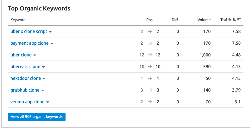This screenshot has height=129, width=252.
Task: Click the Diff. column header
Action: pos(175,20)
